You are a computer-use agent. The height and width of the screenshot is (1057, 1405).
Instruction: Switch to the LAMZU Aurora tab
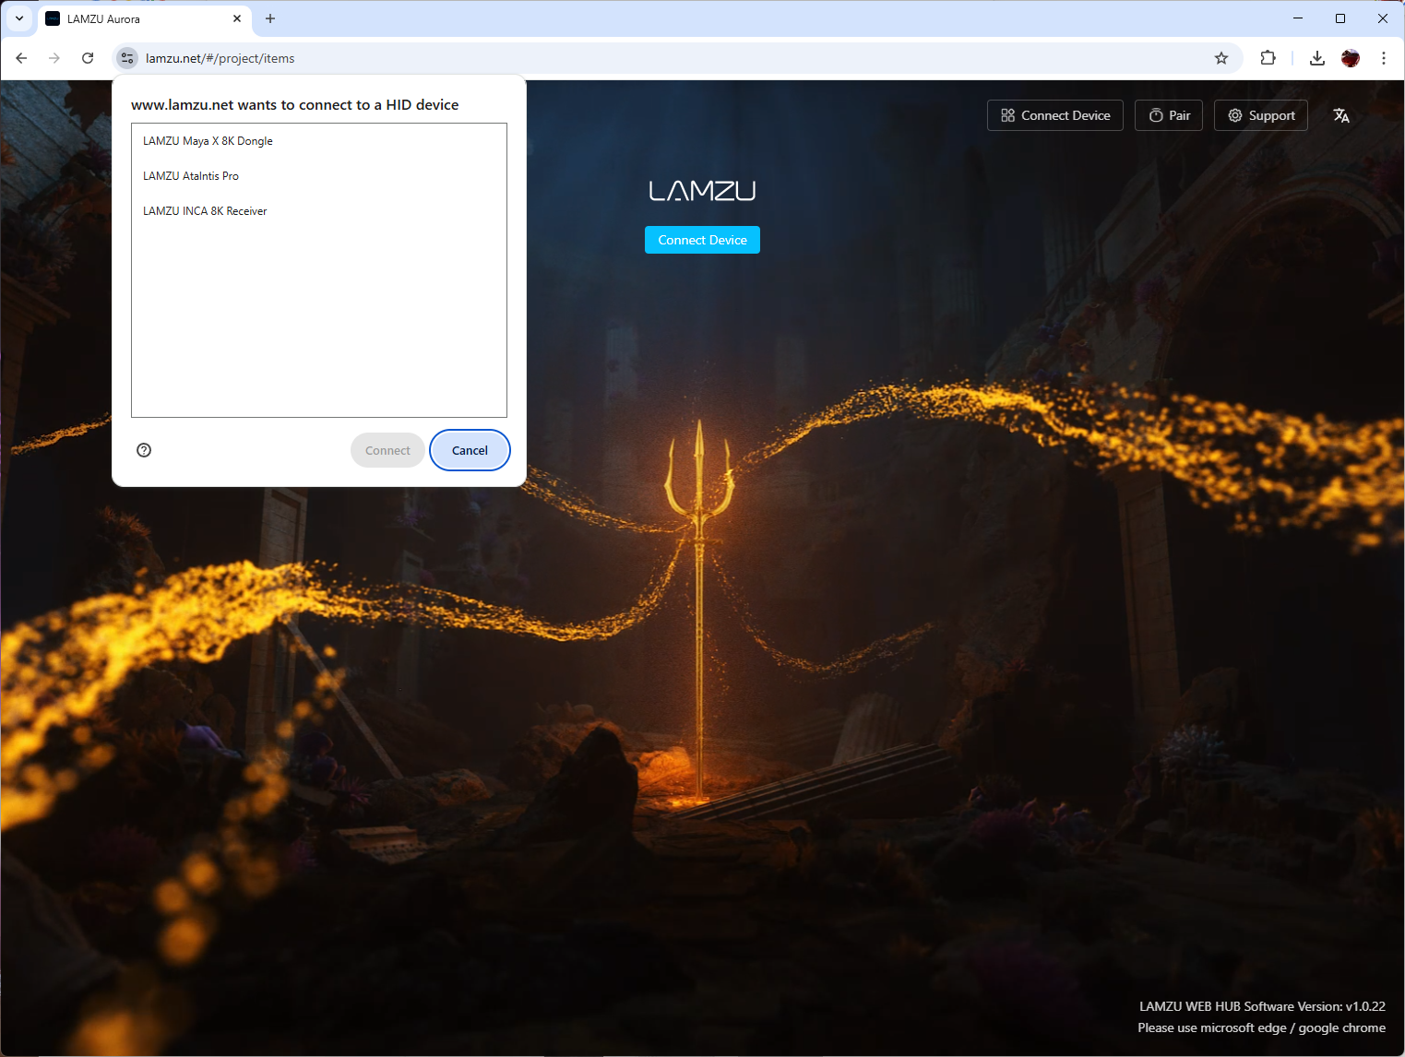pyautogui.click(x=145, y=18)
